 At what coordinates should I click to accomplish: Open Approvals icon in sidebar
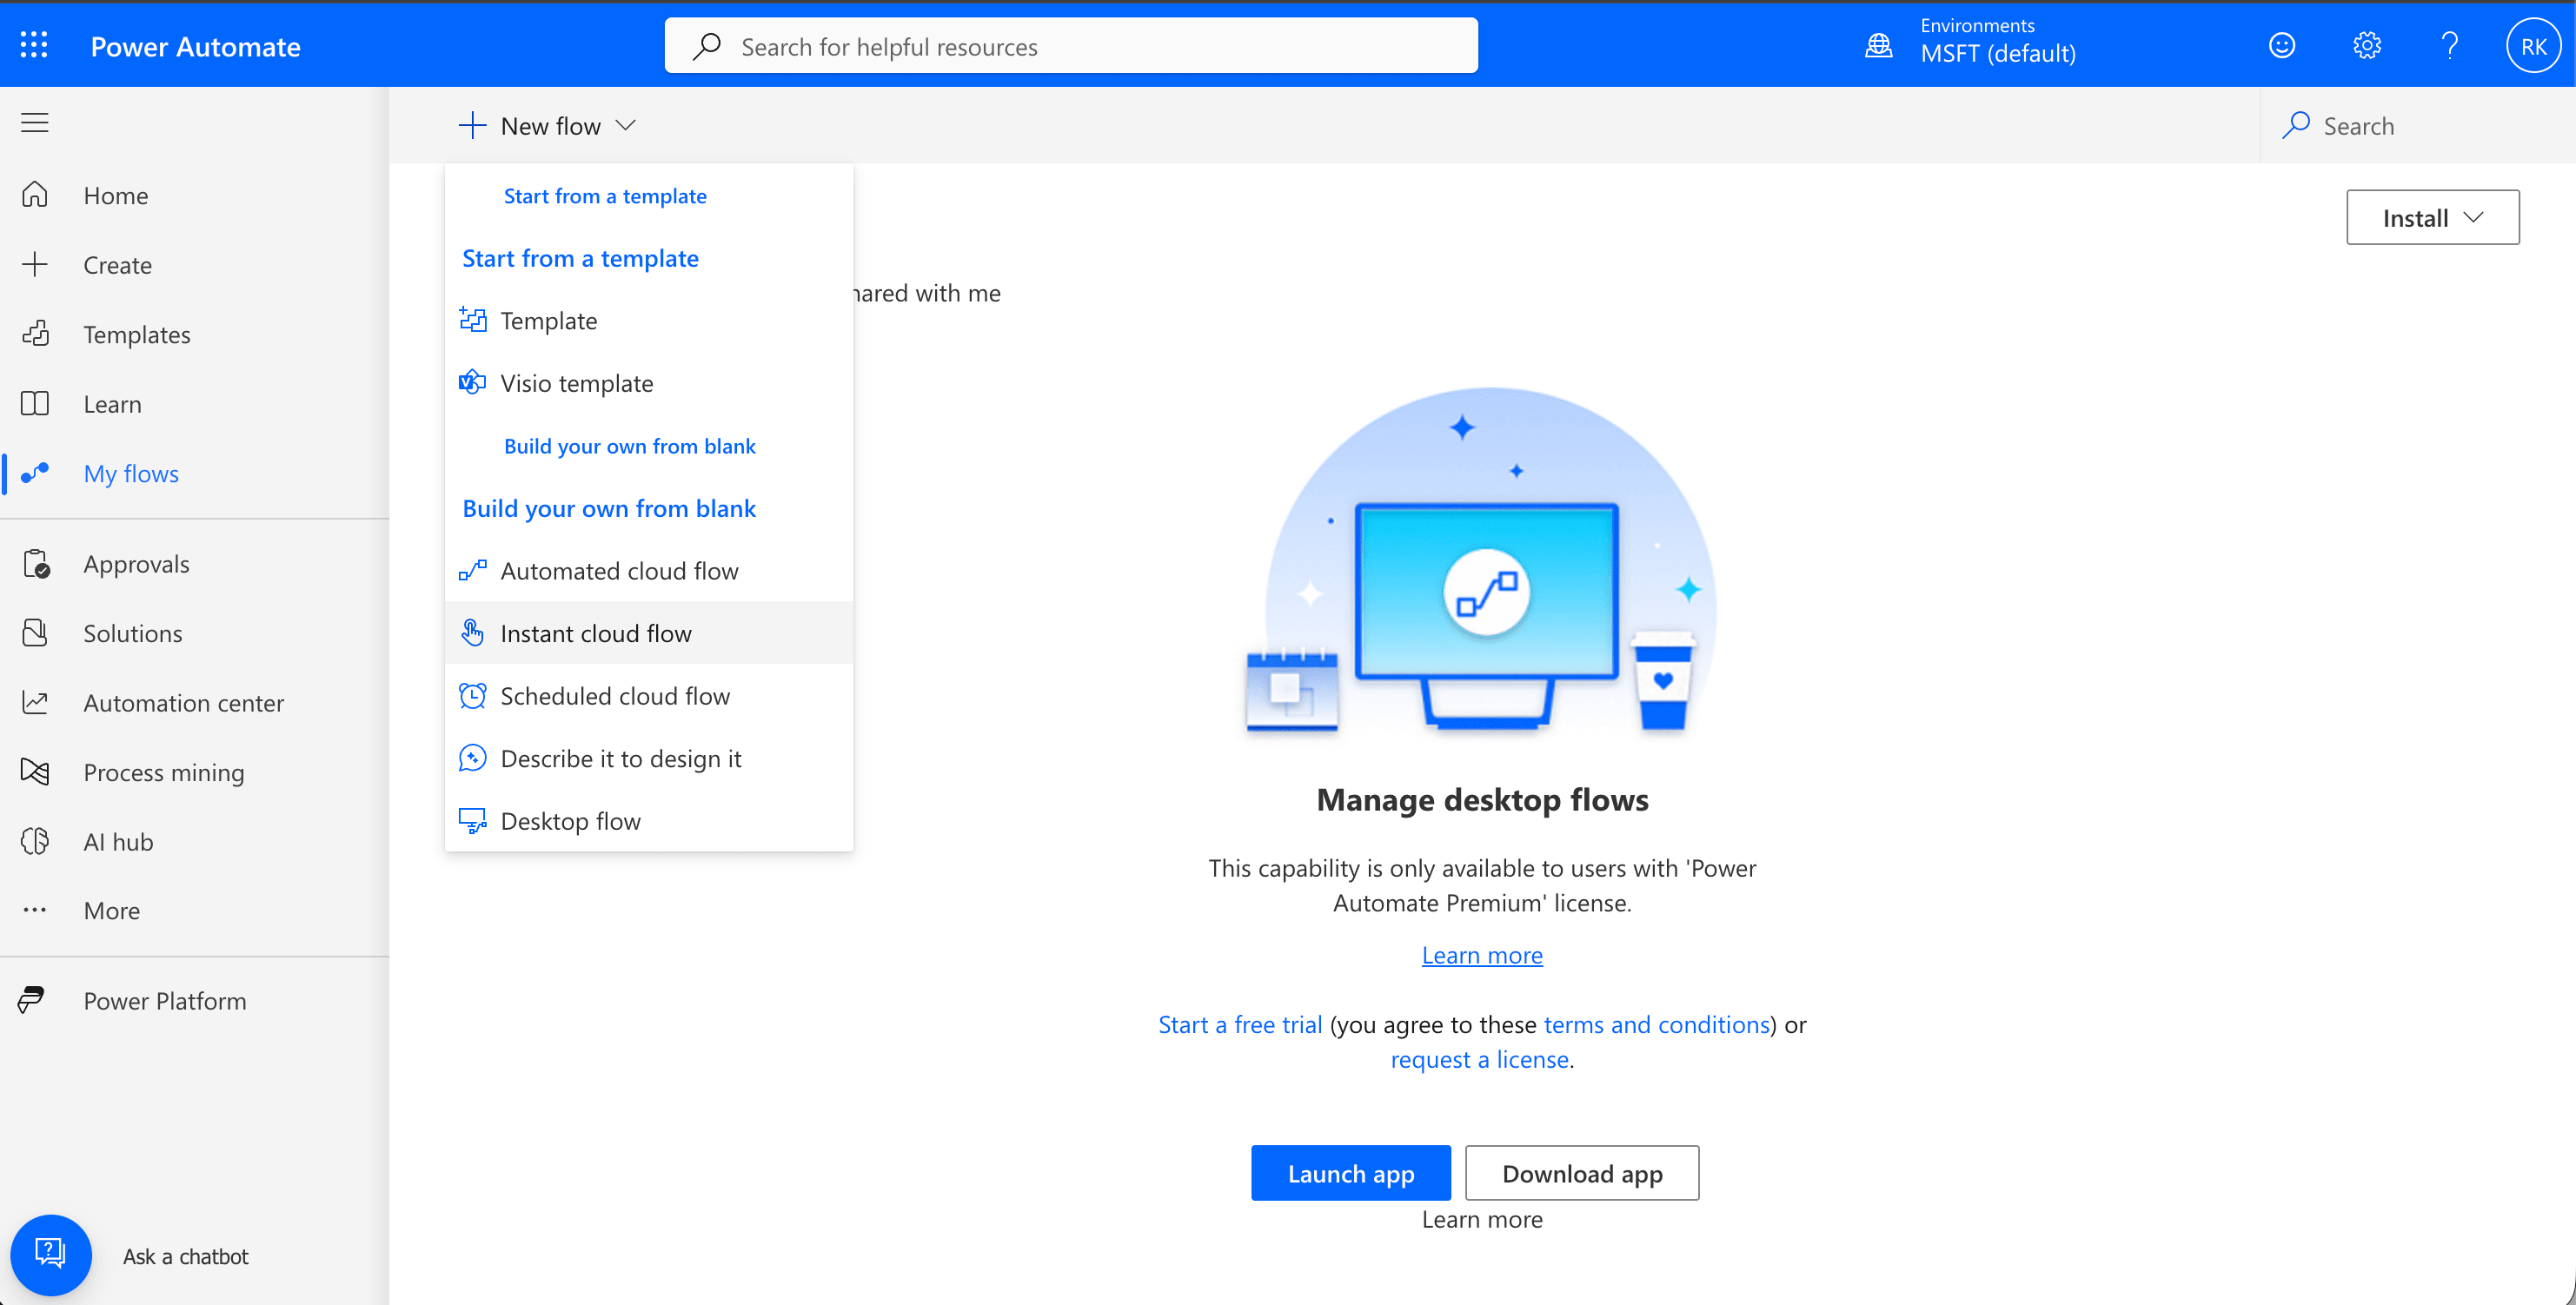(36, 563)
